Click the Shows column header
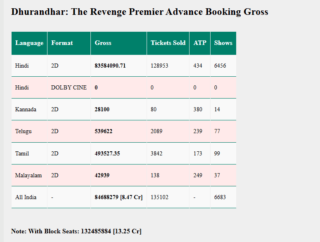 click(x=223, y=43)
